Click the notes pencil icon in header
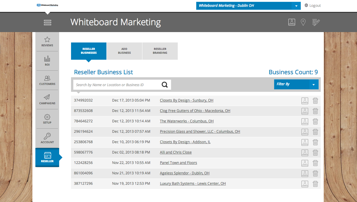The image size is (357, 202). (316, 22)
